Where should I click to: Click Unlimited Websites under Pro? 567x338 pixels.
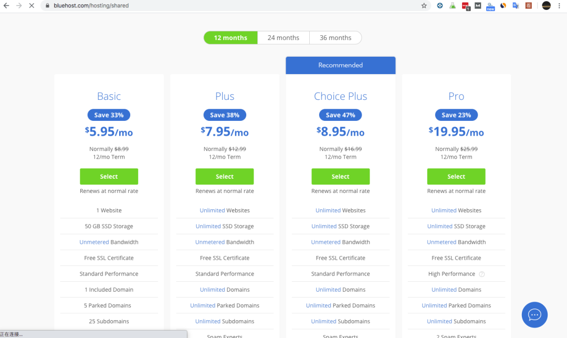(456, 210)
